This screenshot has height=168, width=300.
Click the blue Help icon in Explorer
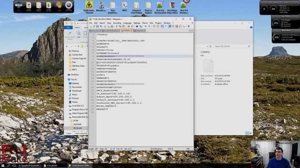tap(251, 28)
